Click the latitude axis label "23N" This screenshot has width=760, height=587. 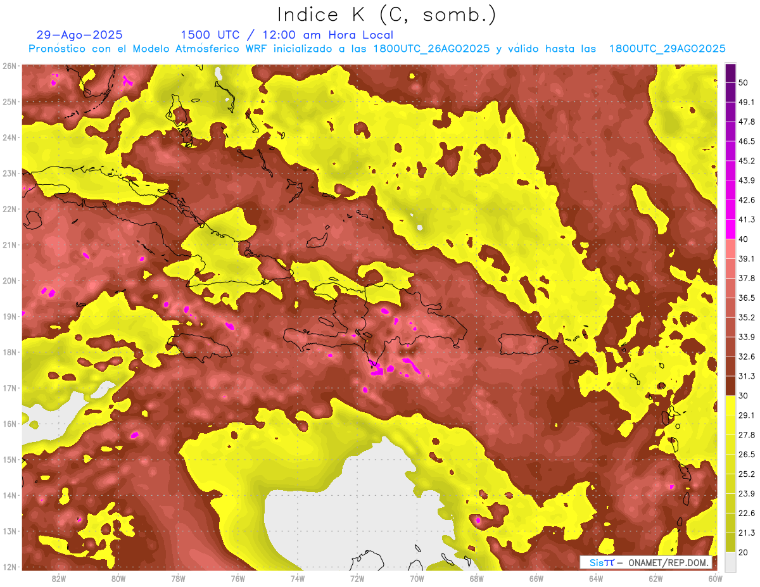[9, 174]
